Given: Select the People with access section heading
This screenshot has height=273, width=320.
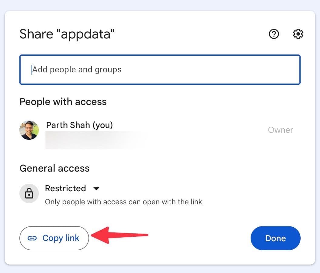Looking at the screenshot, I should [x=63, y=102].
